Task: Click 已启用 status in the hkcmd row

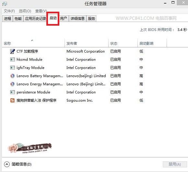Action: [x=115, y=59]
